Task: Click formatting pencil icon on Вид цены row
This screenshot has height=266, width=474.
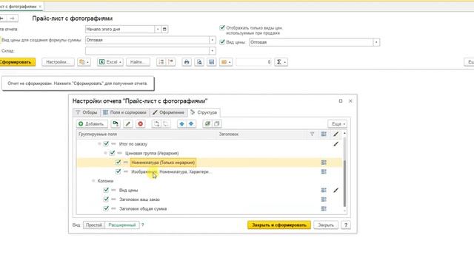Action: (336, 191)
